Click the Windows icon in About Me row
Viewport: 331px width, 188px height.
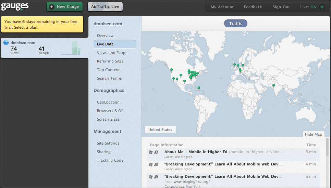[151, 152]
